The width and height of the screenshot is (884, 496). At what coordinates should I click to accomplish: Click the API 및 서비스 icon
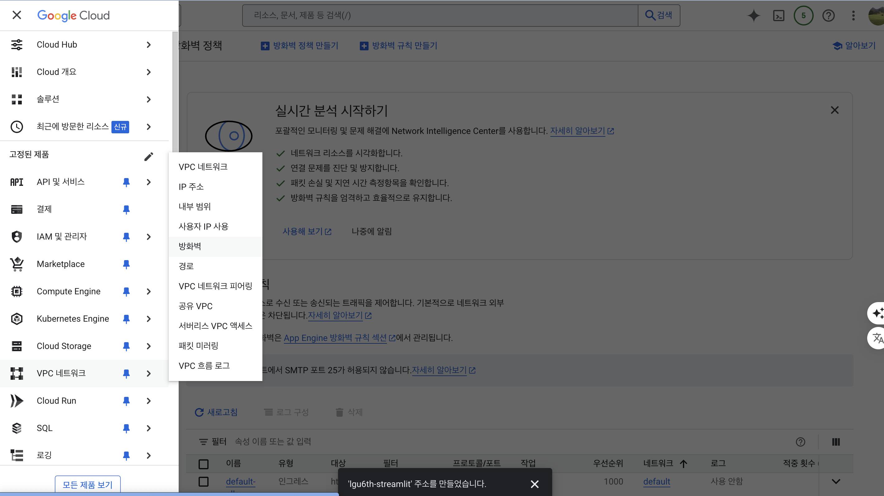[x=16, y=182]
